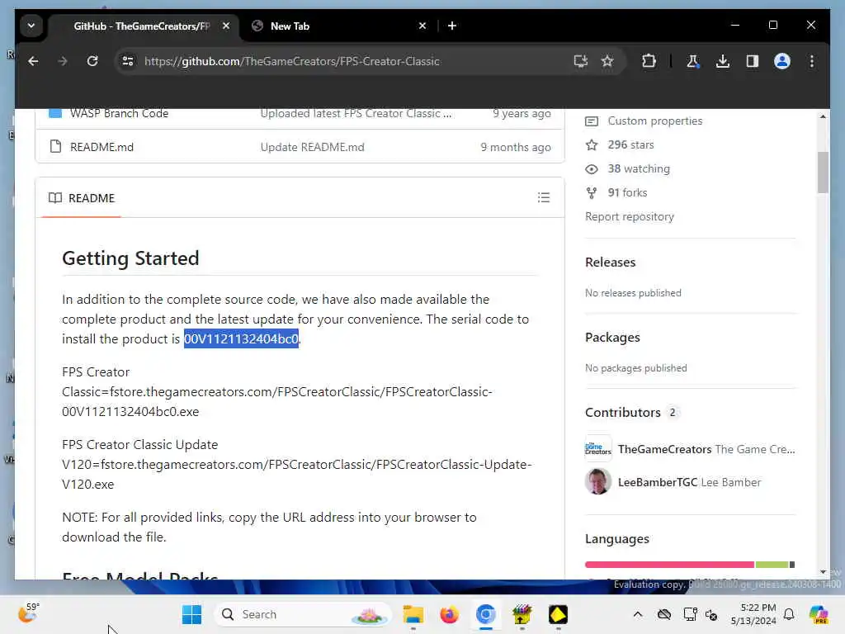Click the scrollbar down arrow
845x634 pixels.
[x=823, y=572]
